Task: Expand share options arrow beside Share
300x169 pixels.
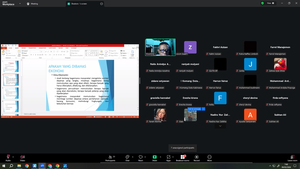Action: pos(160,157)
